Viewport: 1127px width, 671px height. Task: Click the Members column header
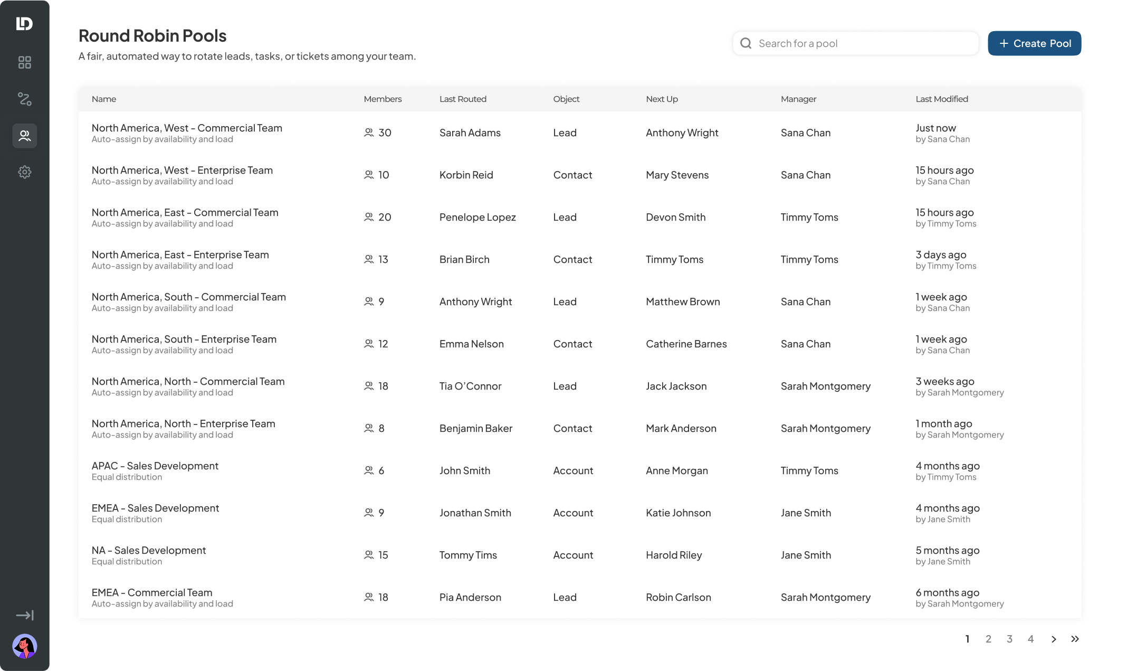383,99
